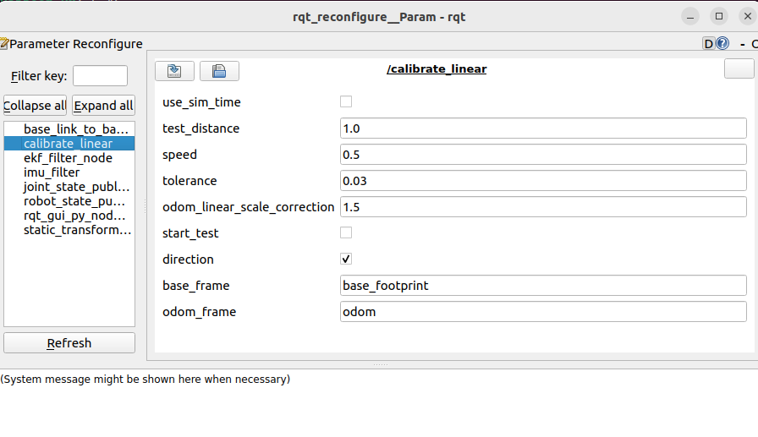Click the odom_linear_scale_correction label
This screenshot has width=758, height=437.
pyautogui.click(x=249, y=207)
